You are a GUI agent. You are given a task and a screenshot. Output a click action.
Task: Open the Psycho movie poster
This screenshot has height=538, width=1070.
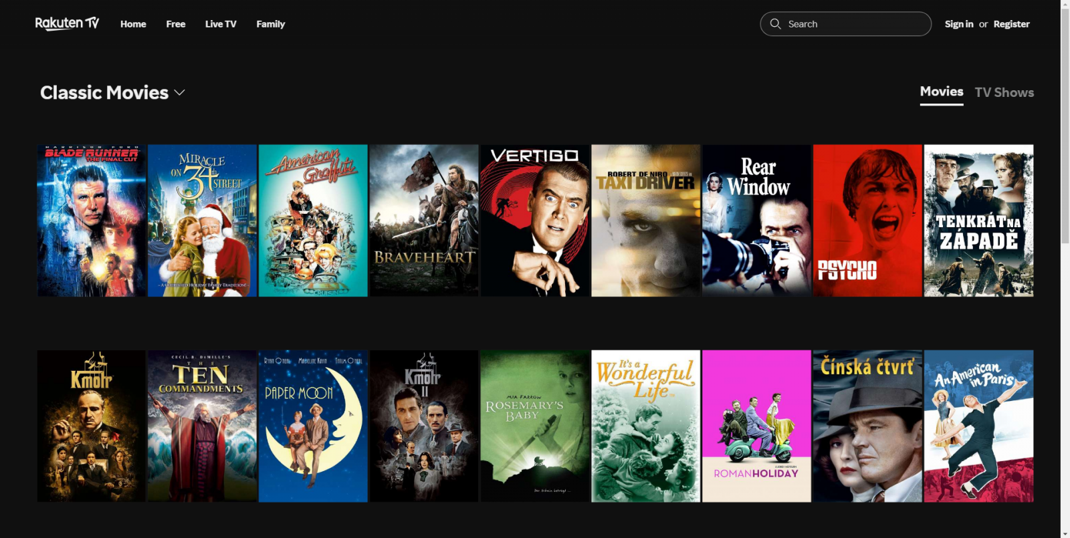867,221
